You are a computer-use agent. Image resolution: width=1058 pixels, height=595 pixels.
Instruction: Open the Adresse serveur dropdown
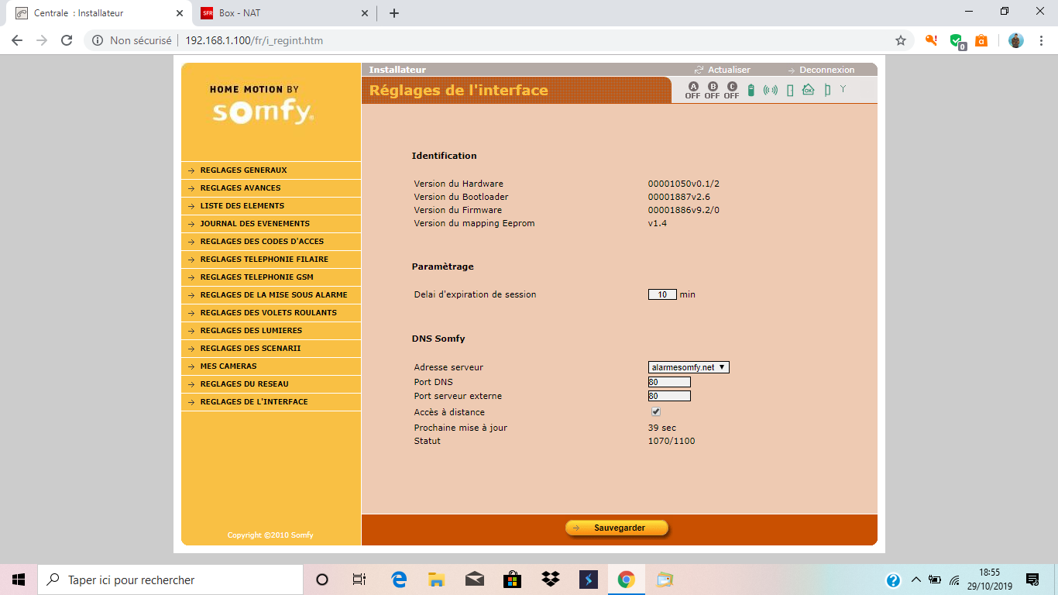[x=689, y=367]
